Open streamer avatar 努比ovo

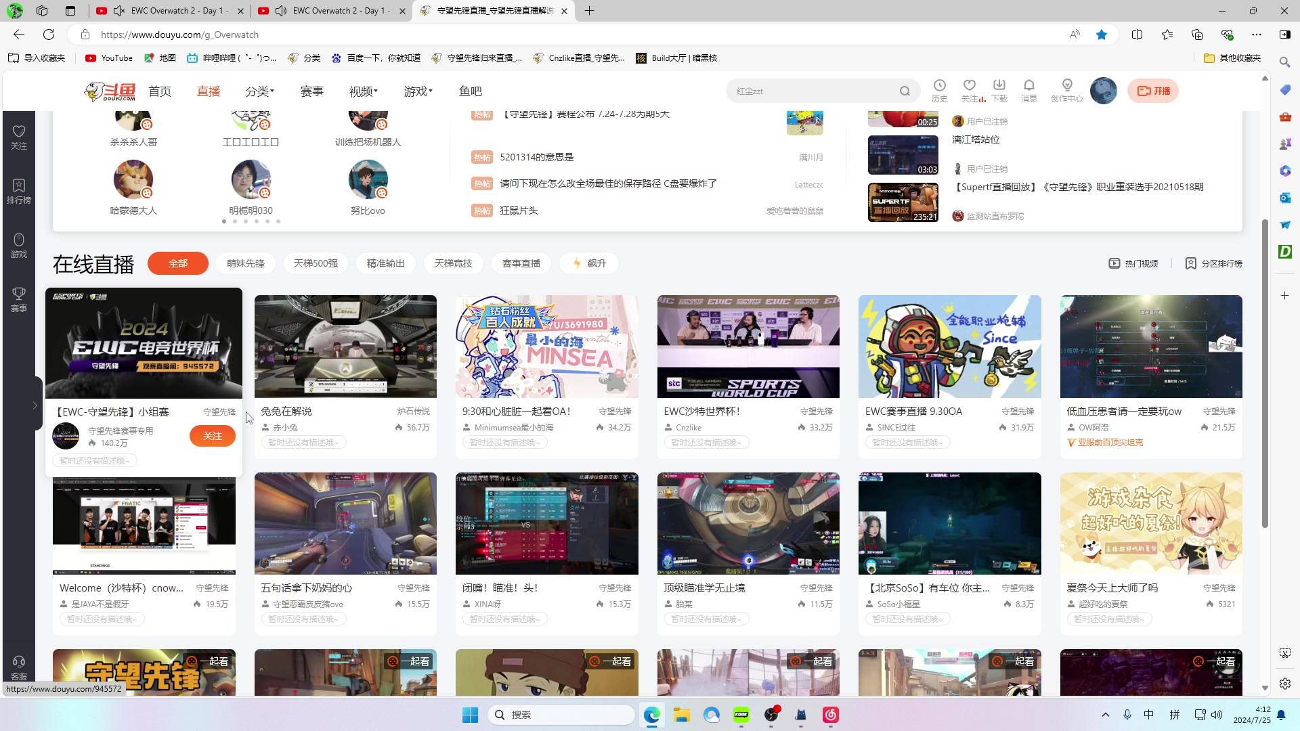[x=368, y=180]
